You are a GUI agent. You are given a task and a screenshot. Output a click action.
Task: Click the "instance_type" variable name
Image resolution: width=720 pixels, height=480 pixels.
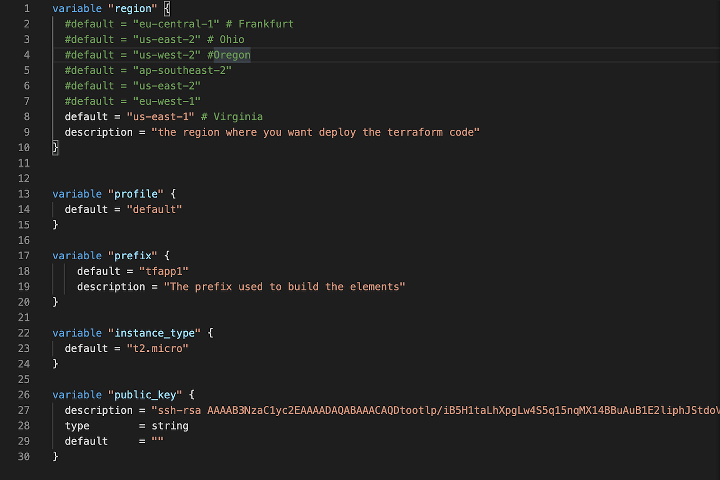click(x=154, y=333)
